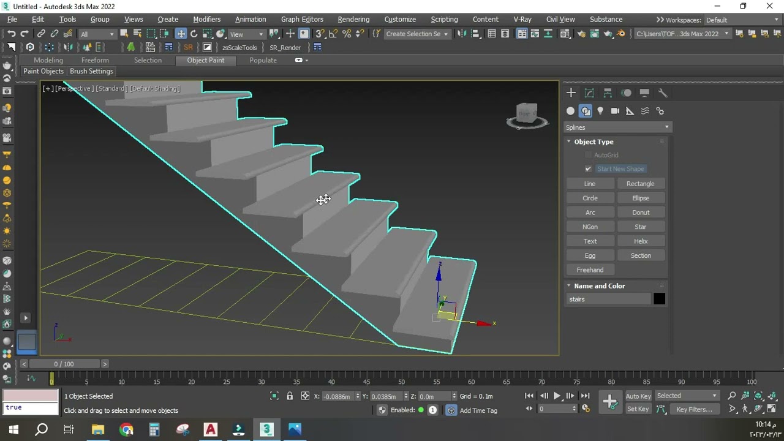Image resolution: width=784 pixels, height=441 pixels.
Task: Select the Space Warps category icon
Action: [x=645, y=111]
